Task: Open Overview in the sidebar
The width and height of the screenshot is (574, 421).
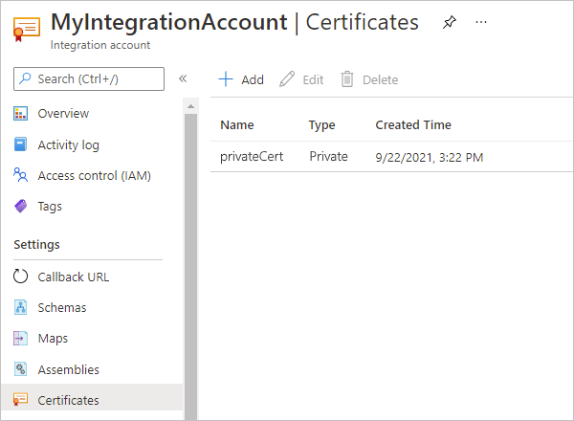Action: coord(63,114)
